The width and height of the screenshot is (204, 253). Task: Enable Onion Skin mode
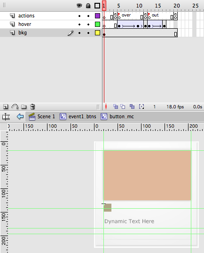pyautogui.click(x=116, y=106)
